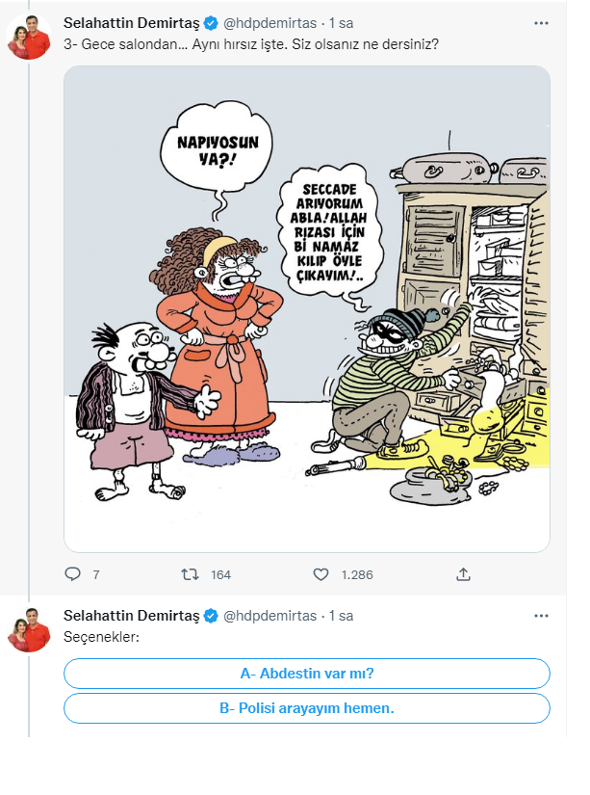Click Selahattin Demirtaş name on Seçenekler tweet

click(131, 616)
